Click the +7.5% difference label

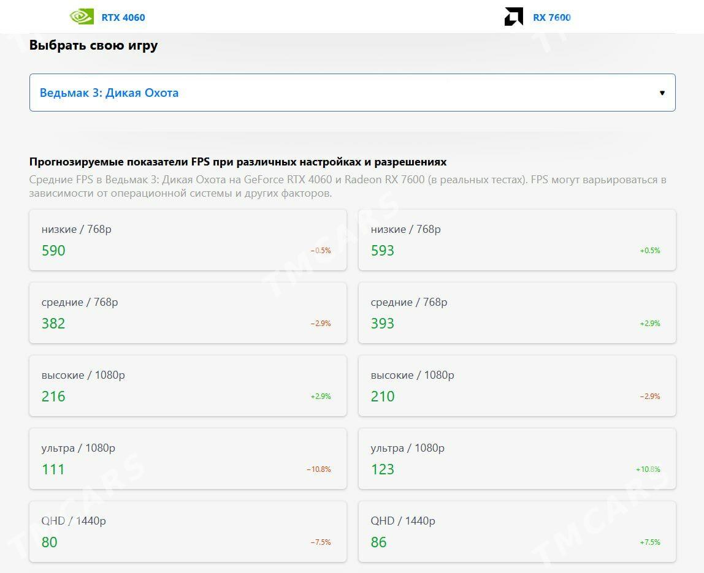[650, 542]
